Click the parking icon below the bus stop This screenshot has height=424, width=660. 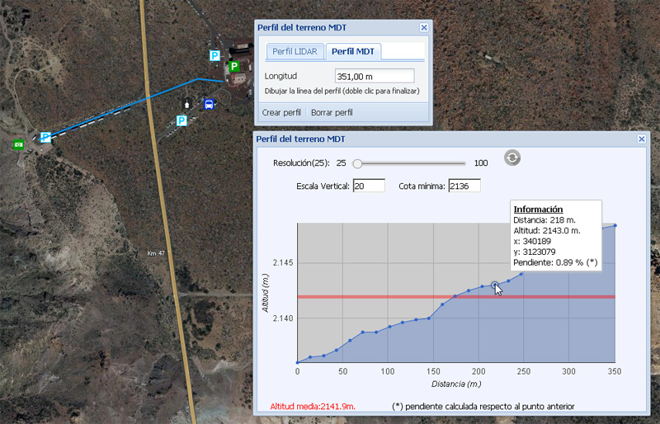pyautogui.click(x=181, y=120)
